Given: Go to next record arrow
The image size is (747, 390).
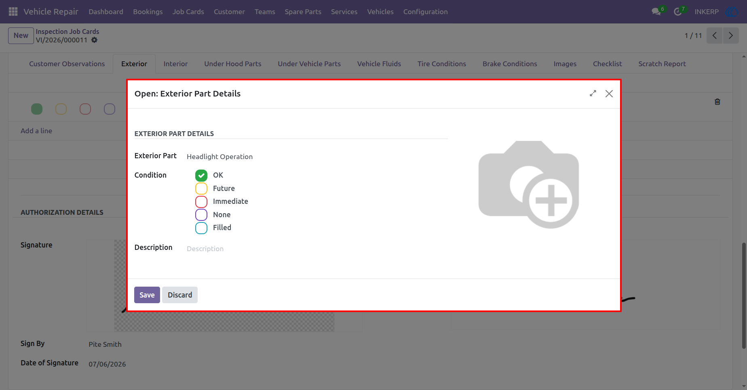Looking at the screenshot, I should 731,36.
